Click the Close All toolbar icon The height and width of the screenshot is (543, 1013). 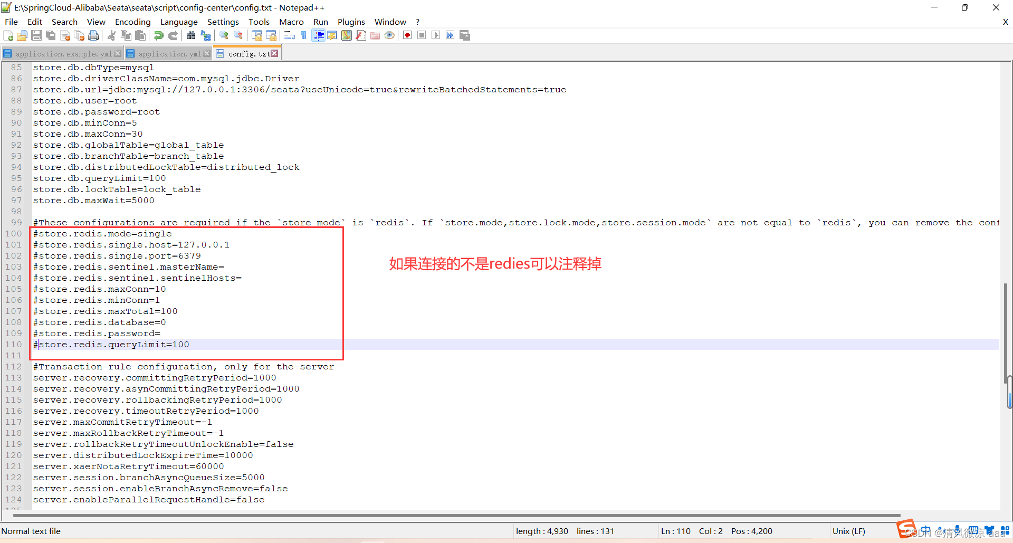click(80, 35)
